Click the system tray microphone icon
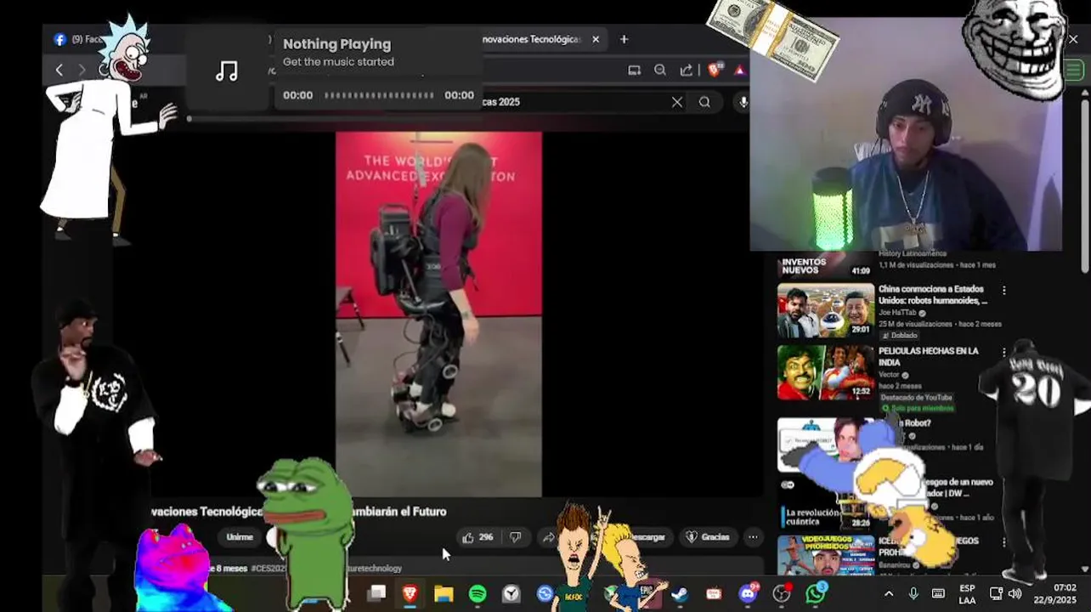The width and height of the screenshot is (1091, 612). point(913,593)
